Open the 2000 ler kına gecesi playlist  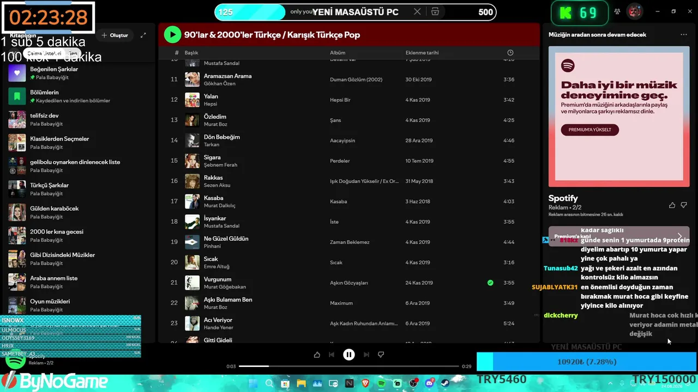coord(78,236)
